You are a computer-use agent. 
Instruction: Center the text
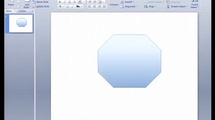pos(94,6)
